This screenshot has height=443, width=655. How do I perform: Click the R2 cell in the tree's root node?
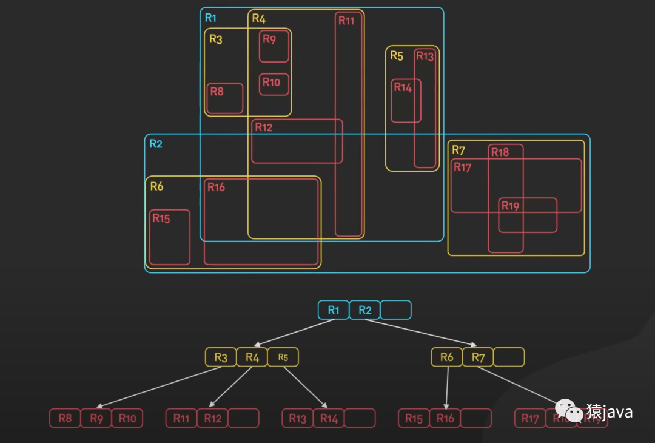pos(364,310)
